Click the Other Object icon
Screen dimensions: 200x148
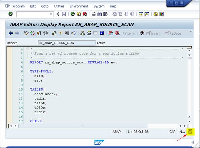[39, 33]
